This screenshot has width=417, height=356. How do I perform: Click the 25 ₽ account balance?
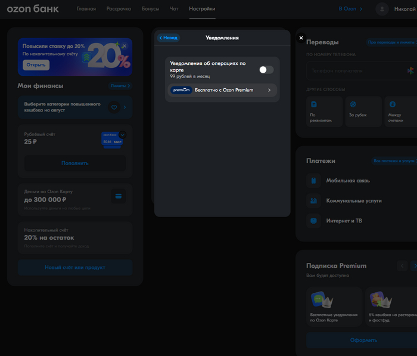click(x=30, y=142)
